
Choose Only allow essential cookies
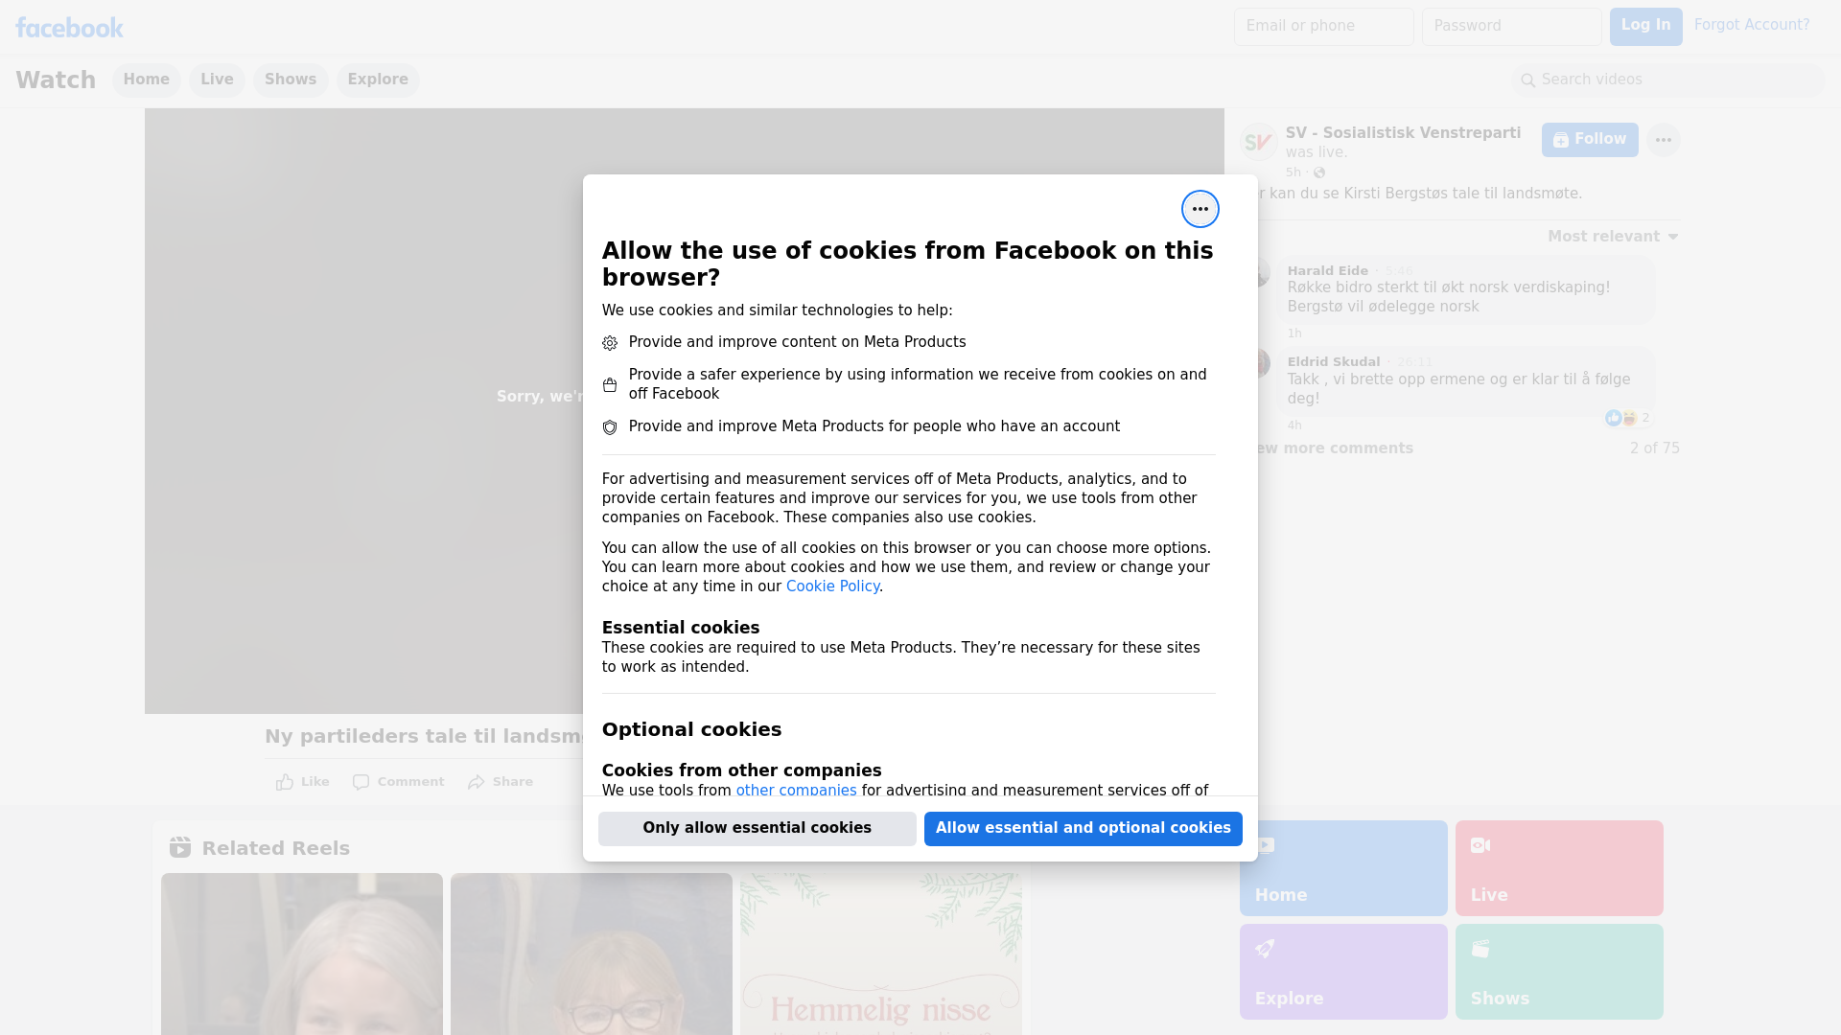point(757,828)
